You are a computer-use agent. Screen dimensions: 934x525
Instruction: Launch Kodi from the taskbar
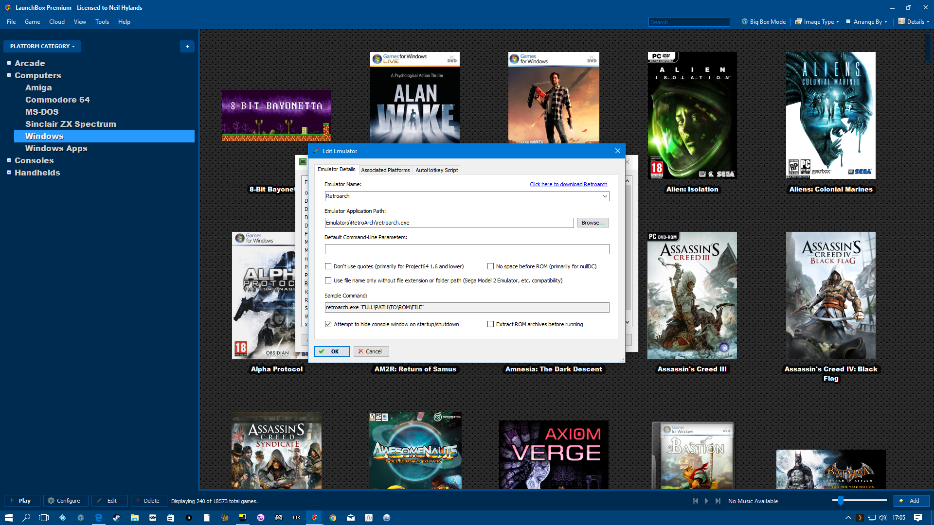63,518
